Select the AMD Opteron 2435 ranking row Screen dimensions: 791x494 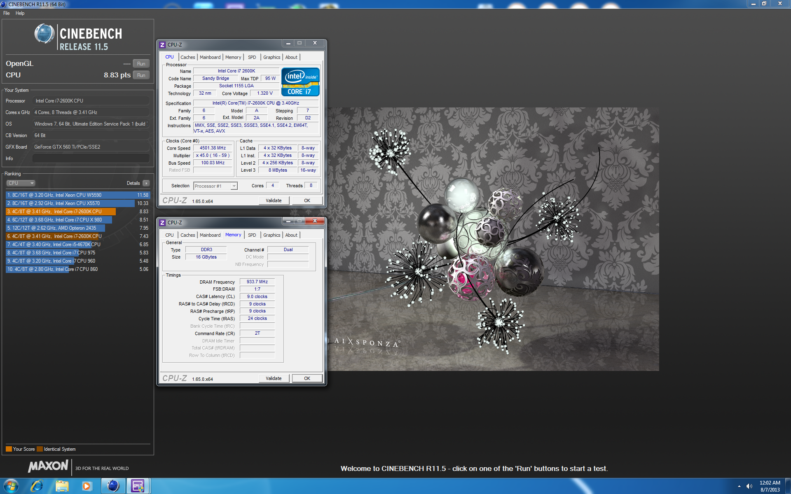78,228
